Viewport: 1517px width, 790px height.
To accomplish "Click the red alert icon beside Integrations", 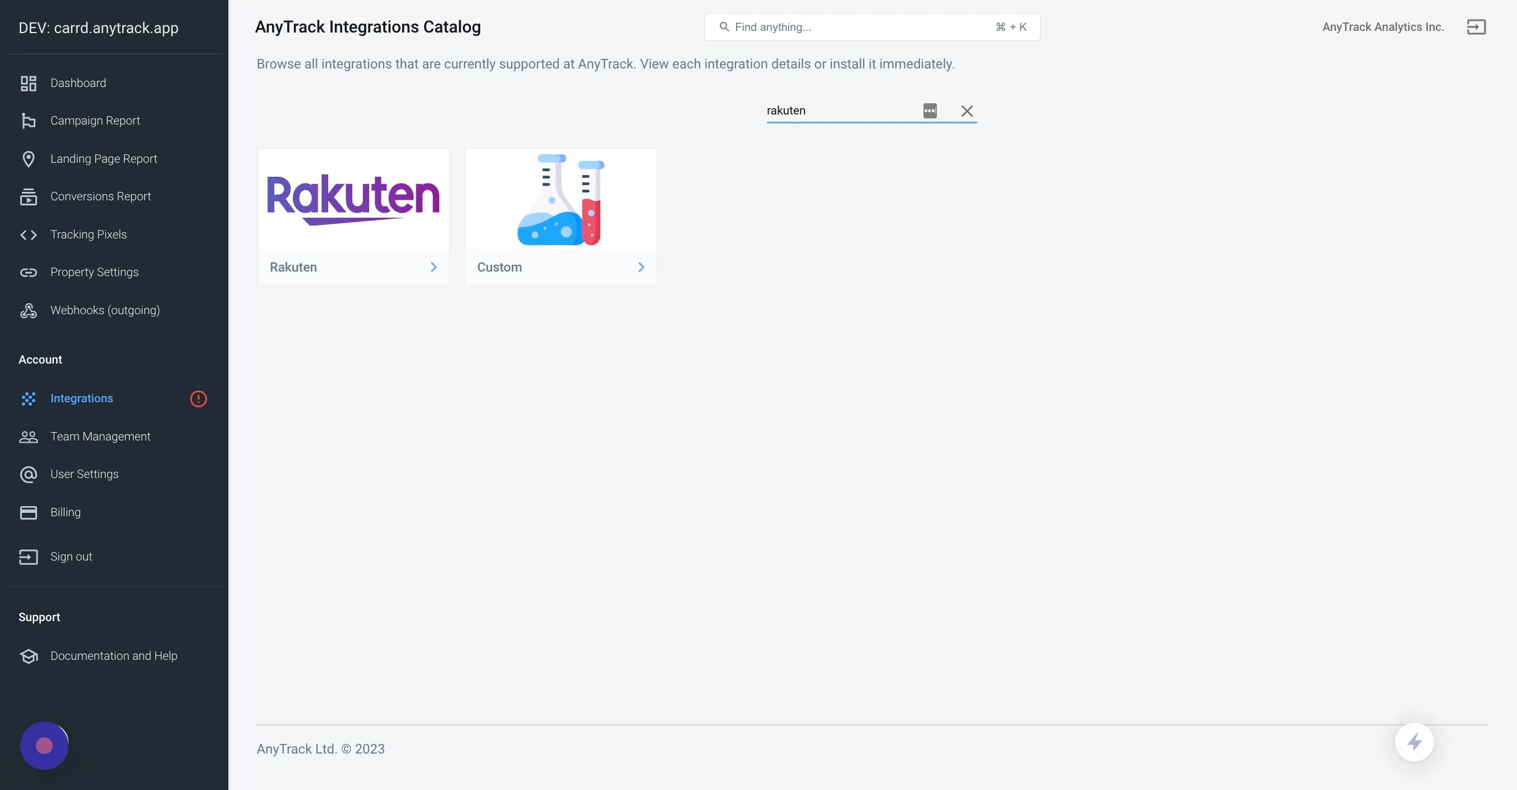I will click(x=199, y=399).
